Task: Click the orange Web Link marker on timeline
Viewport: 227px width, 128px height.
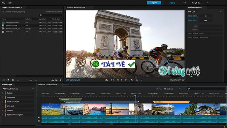Action: click(x=171, y=102)
